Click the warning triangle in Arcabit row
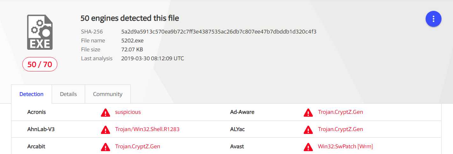 point(106,147)
